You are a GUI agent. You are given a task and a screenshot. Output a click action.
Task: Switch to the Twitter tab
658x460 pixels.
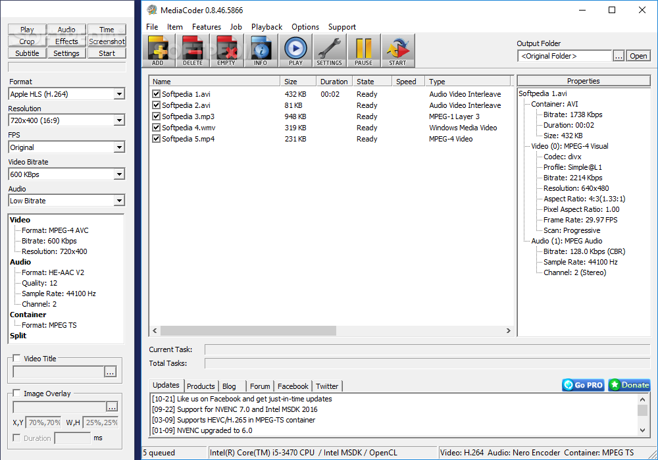[x=327, y=386]
